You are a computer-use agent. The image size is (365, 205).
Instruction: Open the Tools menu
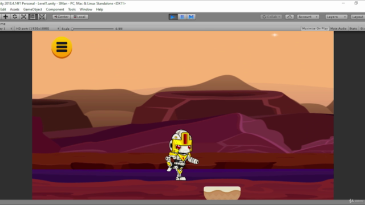[72, 9]
